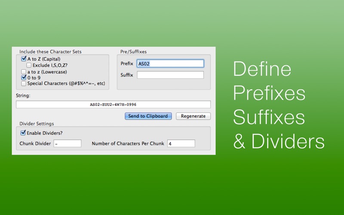Click the Number of Characters Per Chunk field
The height and width of the screenshot is (215, 344).
[181, 144]
